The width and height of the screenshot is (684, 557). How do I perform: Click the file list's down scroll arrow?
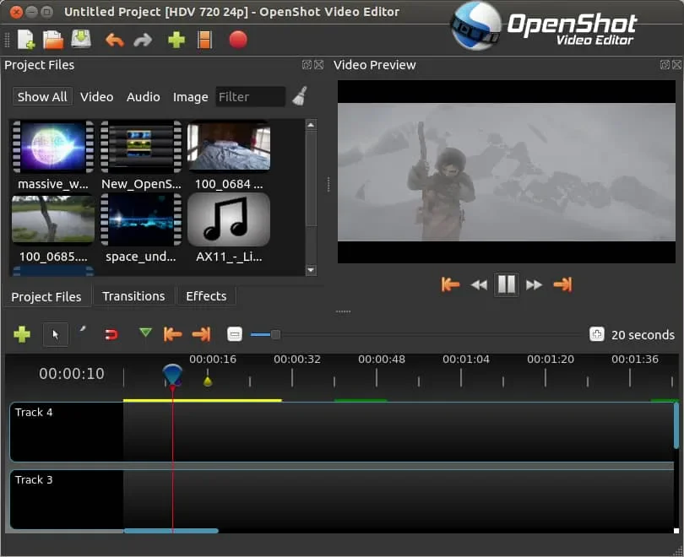click(x=311, y=270)
